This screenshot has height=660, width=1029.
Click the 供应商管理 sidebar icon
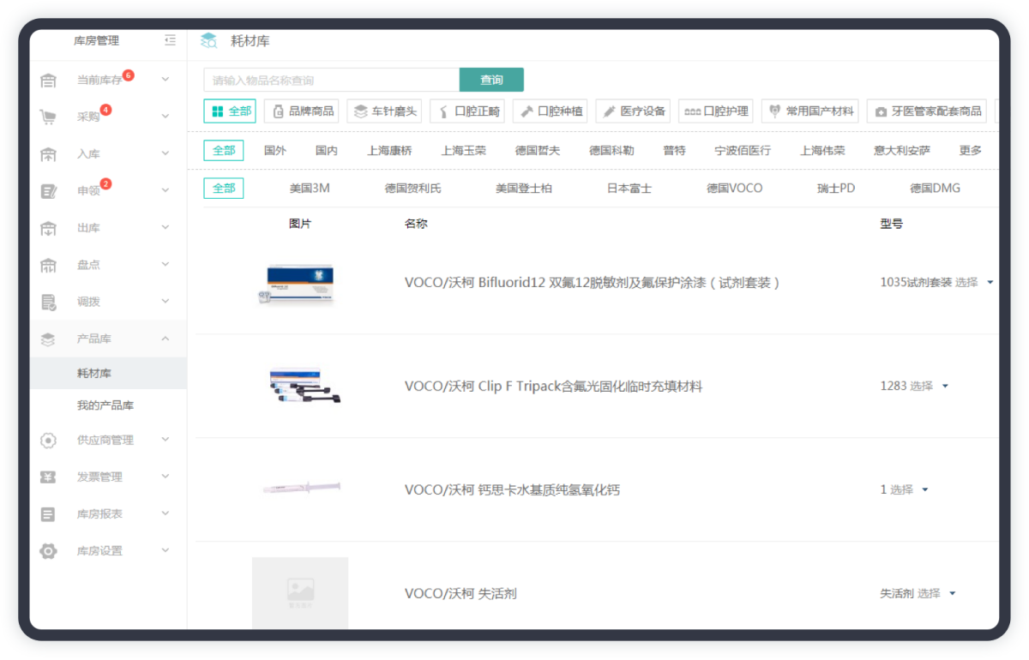click(49, 440)
